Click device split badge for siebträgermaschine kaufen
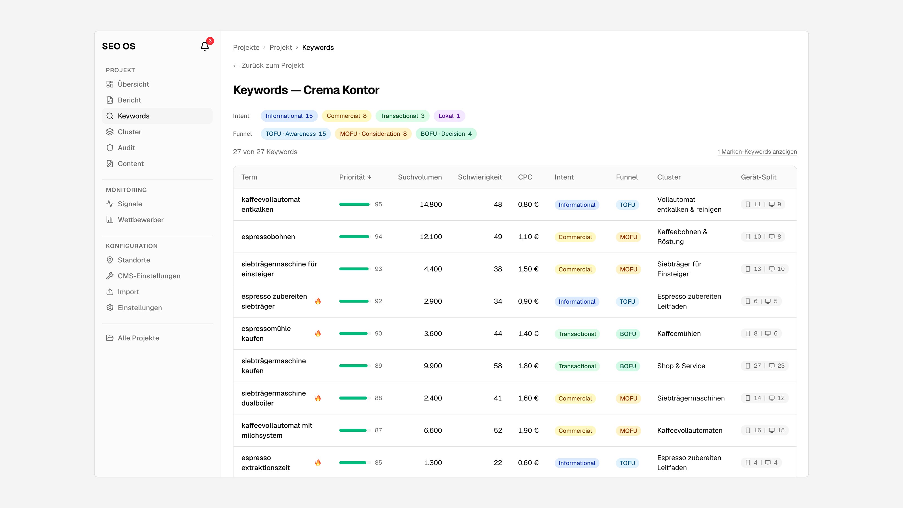The width and height of the screenshot is (903, 508). click(x=764, y=366)
